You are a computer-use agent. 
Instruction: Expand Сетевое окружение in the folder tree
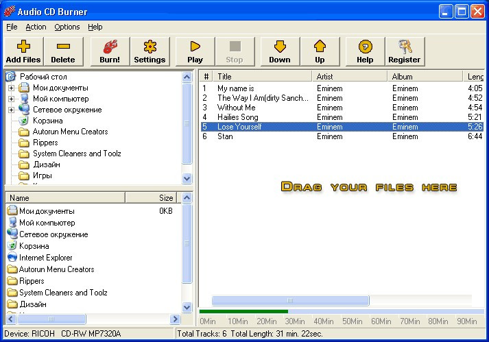click(11, 110)
